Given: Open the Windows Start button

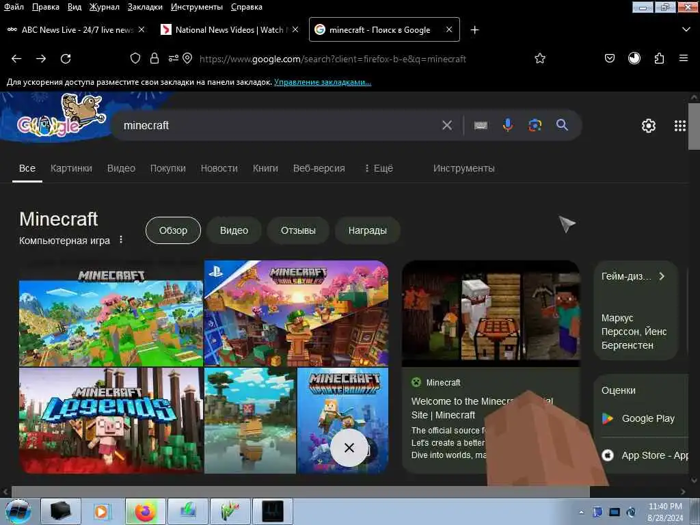Looking at the screenshot, I should click(18, 511).
